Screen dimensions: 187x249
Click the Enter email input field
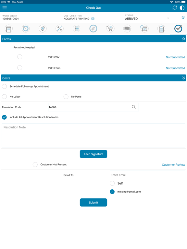(x=147, y=175)
